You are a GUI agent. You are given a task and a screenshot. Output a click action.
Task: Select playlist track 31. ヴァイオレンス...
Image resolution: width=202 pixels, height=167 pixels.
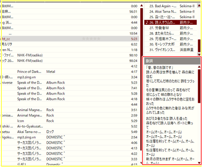(170, 50)
